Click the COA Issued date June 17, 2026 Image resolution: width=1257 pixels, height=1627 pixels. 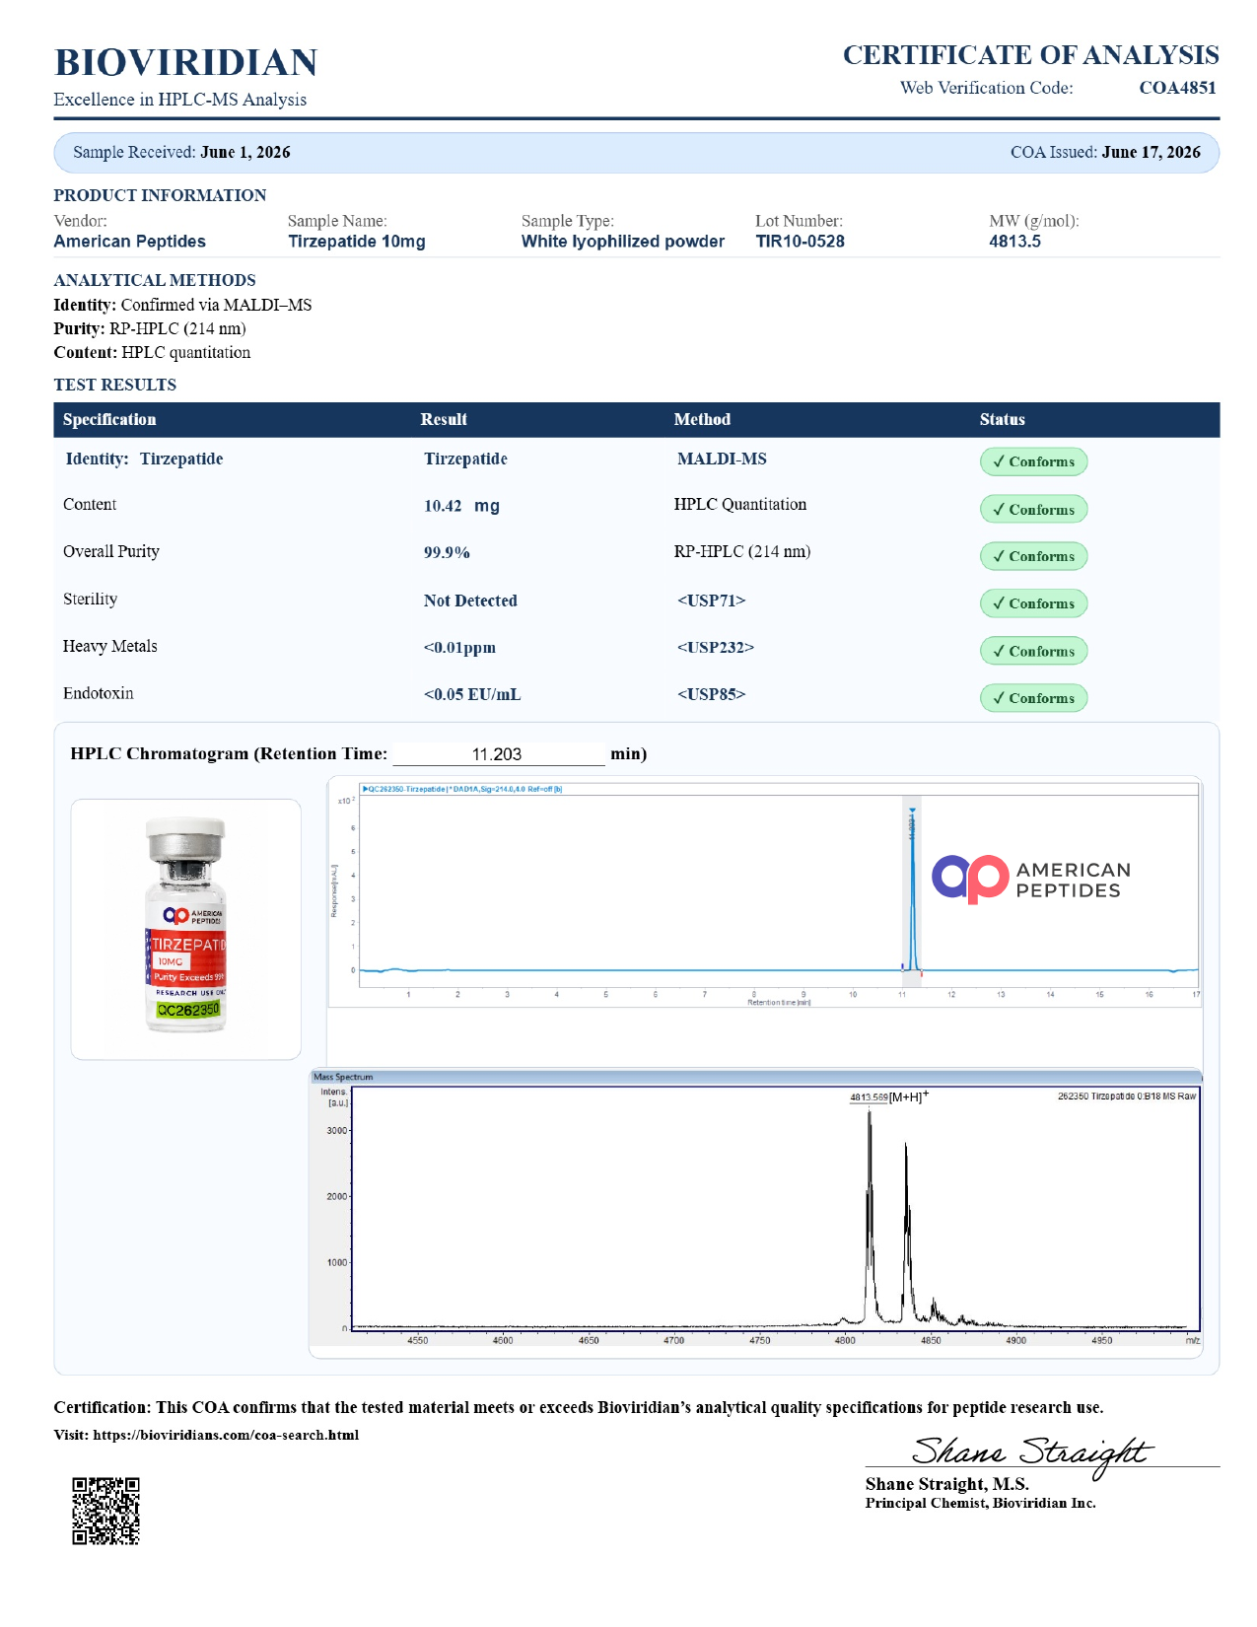(x=1151, y=152)
